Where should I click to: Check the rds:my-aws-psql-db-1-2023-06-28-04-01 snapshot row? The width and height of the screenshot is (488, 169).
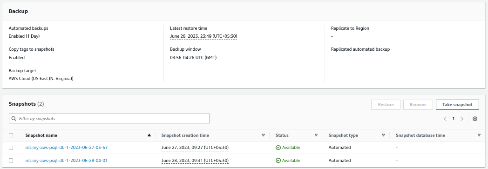(11, 161)
